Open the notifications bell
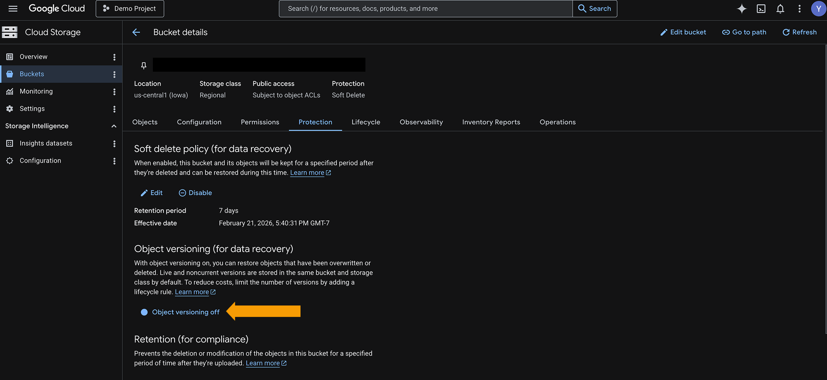 coord(780,9)
